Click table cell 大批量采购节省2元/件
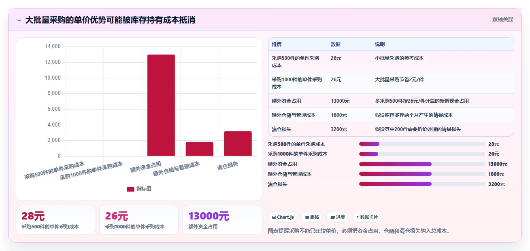This screenshot has width=530, height=251. point(399,80)
